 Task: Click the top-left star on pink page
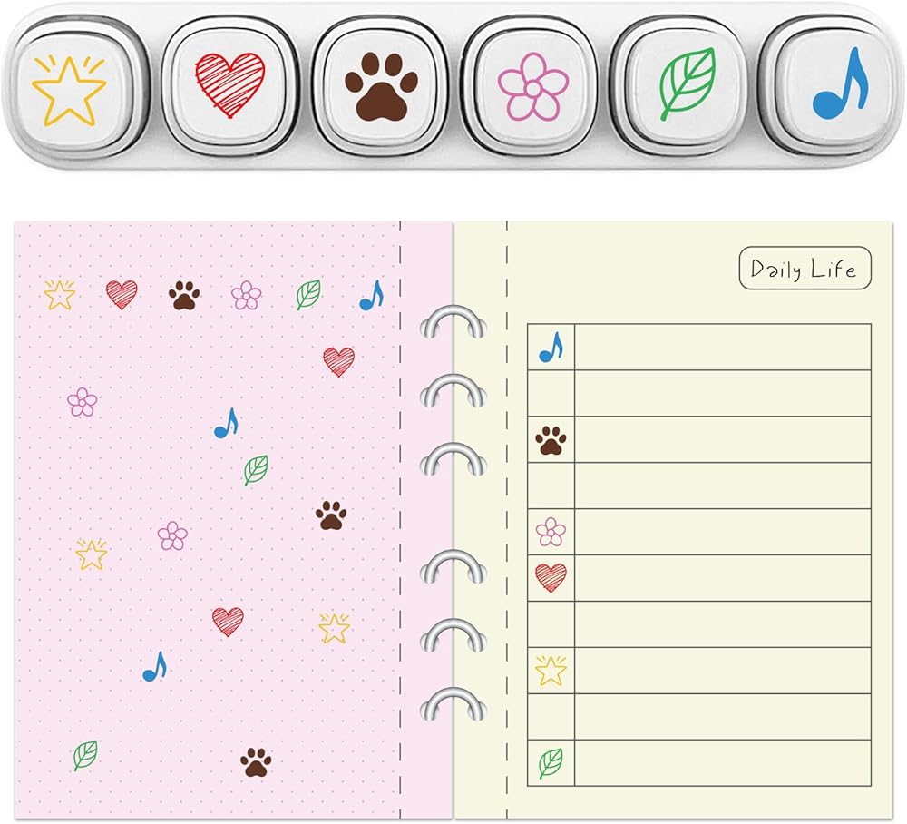(x=60, y=295)
